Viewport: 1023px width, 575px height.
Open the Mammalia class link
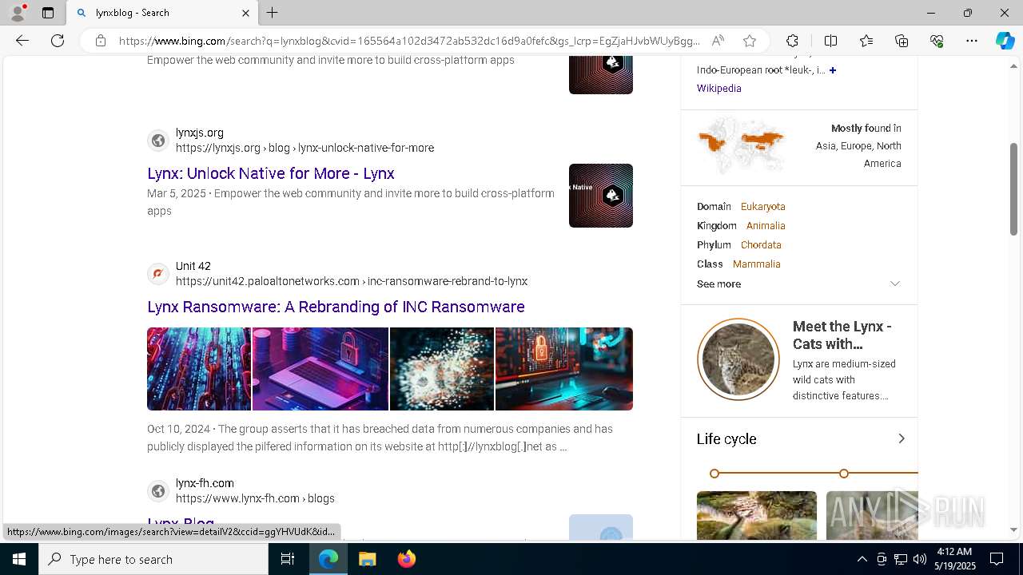(756, 264)
